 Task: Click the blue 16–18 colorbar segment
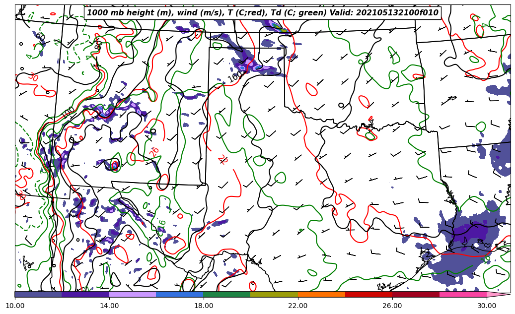pos(180,294)
